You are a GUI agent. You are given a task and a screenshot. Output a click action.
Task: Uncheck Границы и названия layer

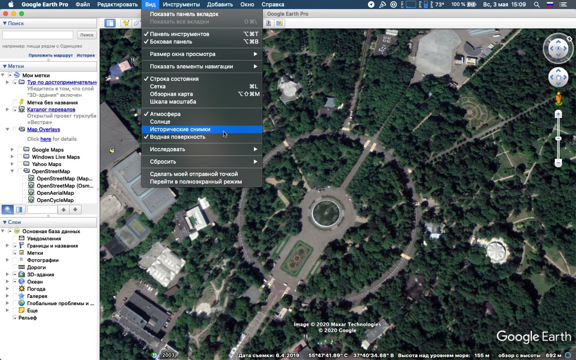15,246
